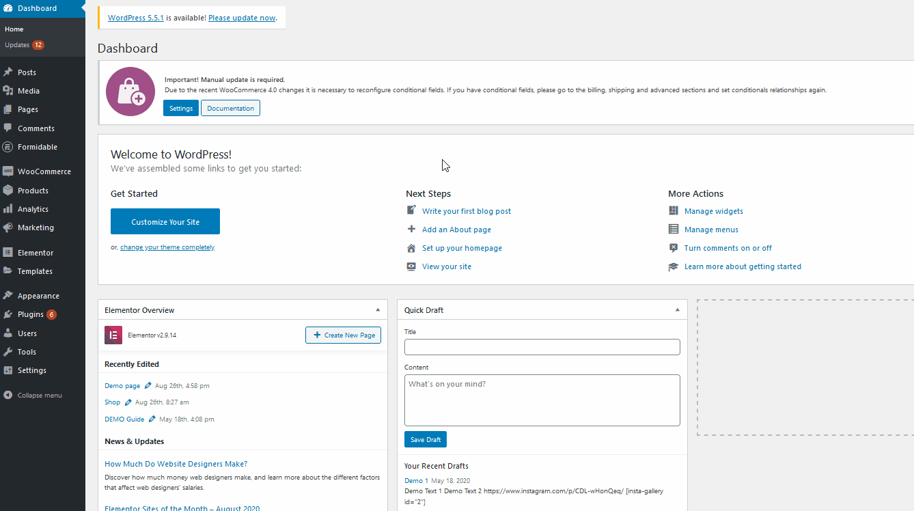Image resolution: width=914 pixels, height=511 pixels.
Task: Click the Settings sliders icon in sidebar
Action: [8, 370]
